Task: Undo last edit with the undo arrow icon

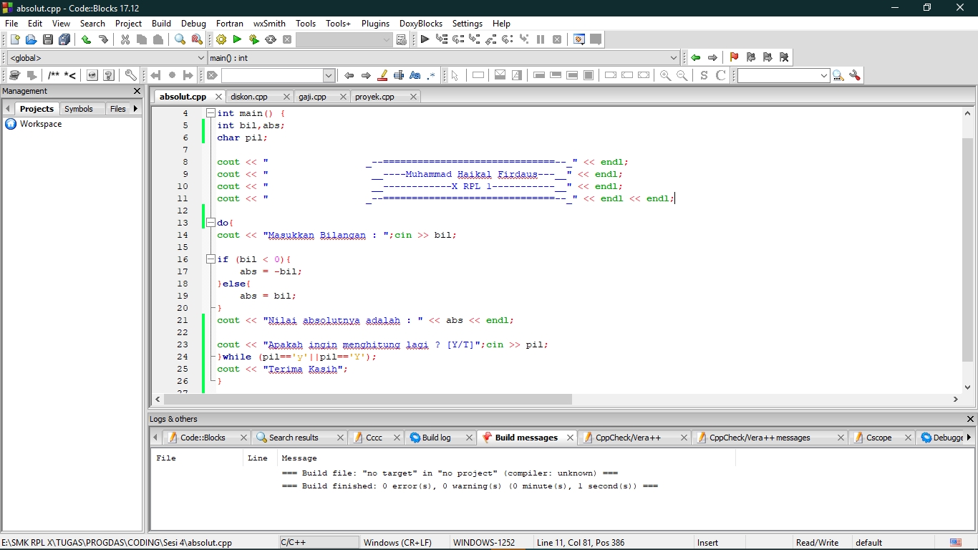Action: click(87, 39)
